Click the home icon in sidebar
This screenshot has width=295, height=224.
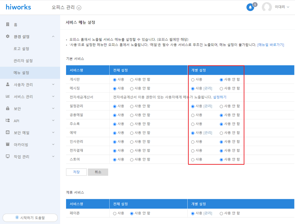[8, 24]
